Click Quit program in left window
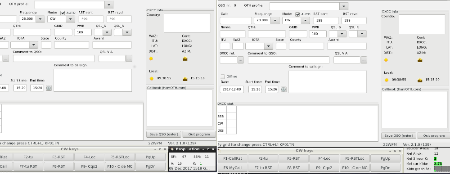The height and width of the screenshot is (175, 450). (x=199, y=134)
